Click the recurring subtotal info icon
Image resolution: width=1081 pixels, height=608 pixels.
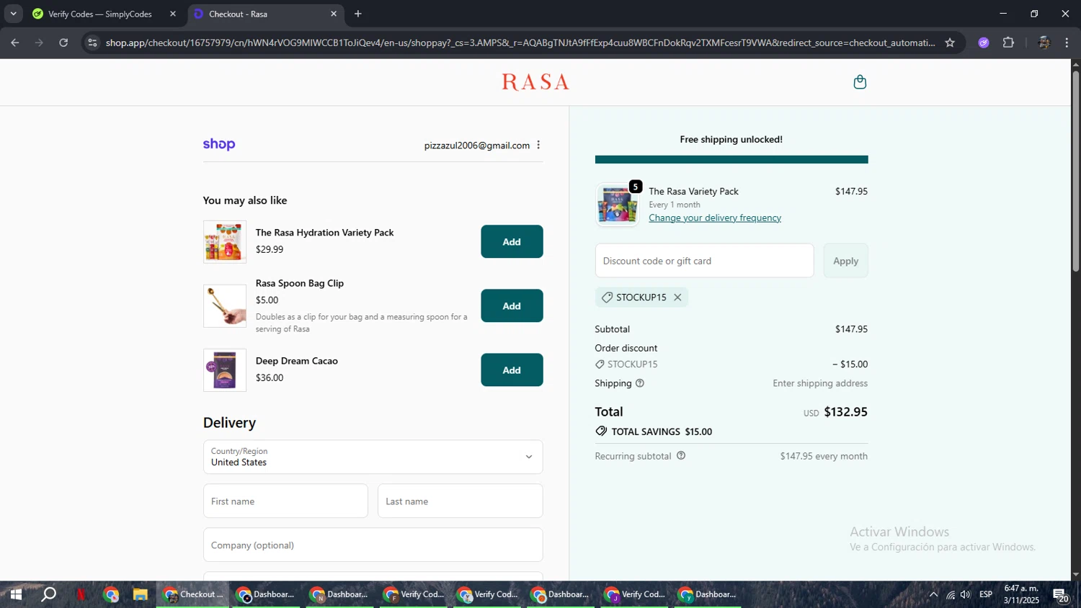681,456
